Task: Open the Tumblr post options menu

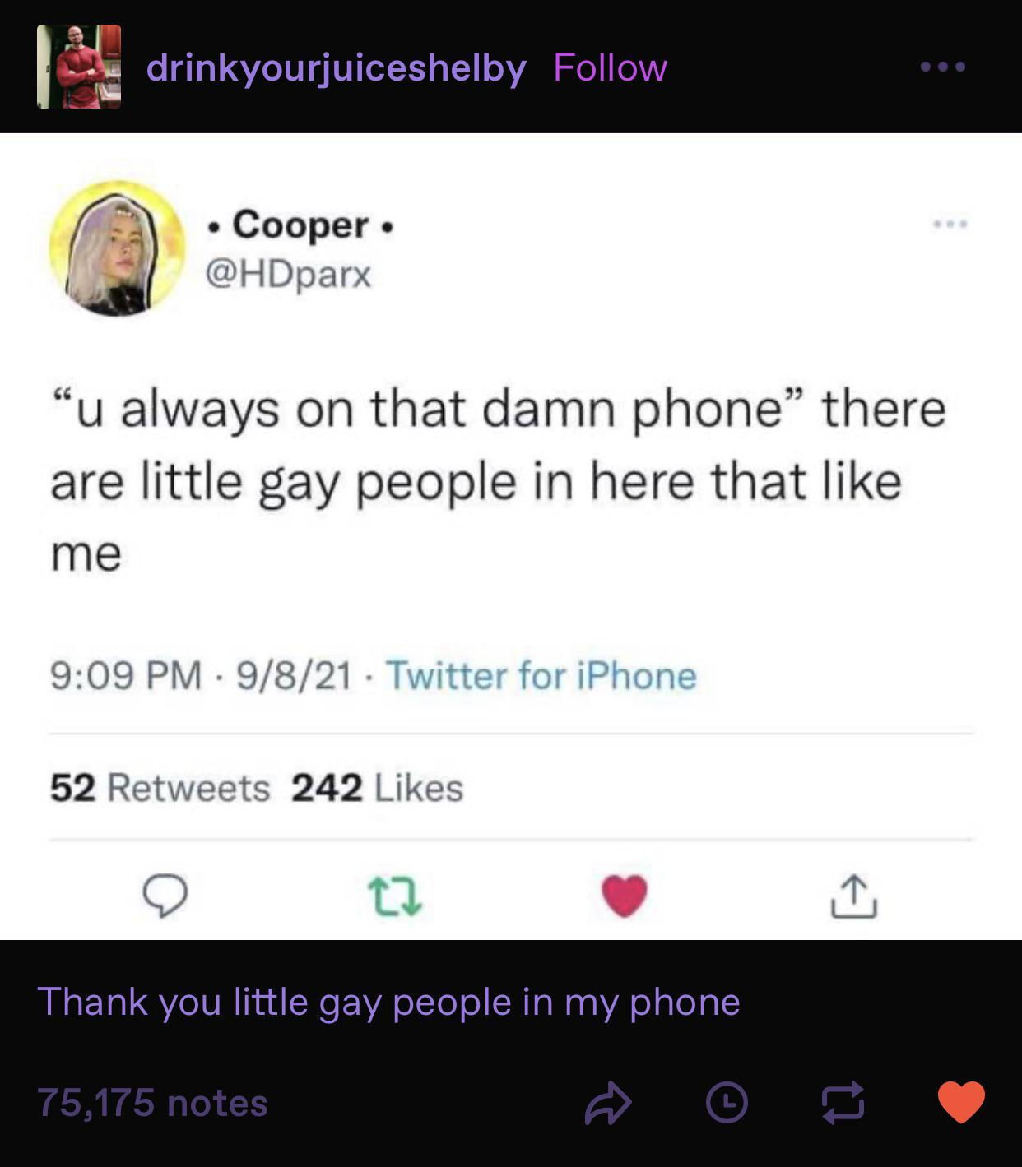Action: (x=943, y=67)
